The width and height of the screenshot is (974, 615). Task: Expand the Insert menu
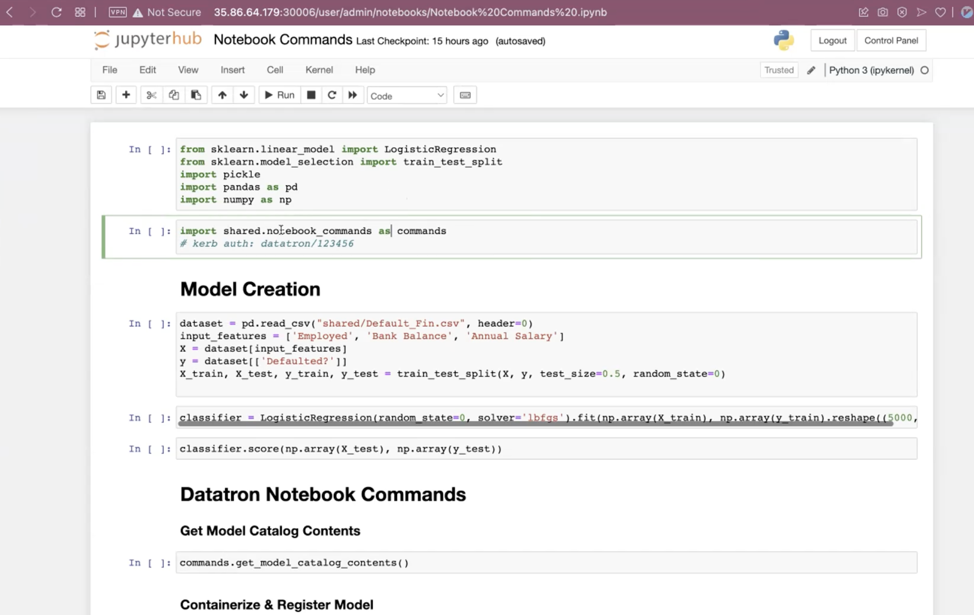[x=232, y=70]
